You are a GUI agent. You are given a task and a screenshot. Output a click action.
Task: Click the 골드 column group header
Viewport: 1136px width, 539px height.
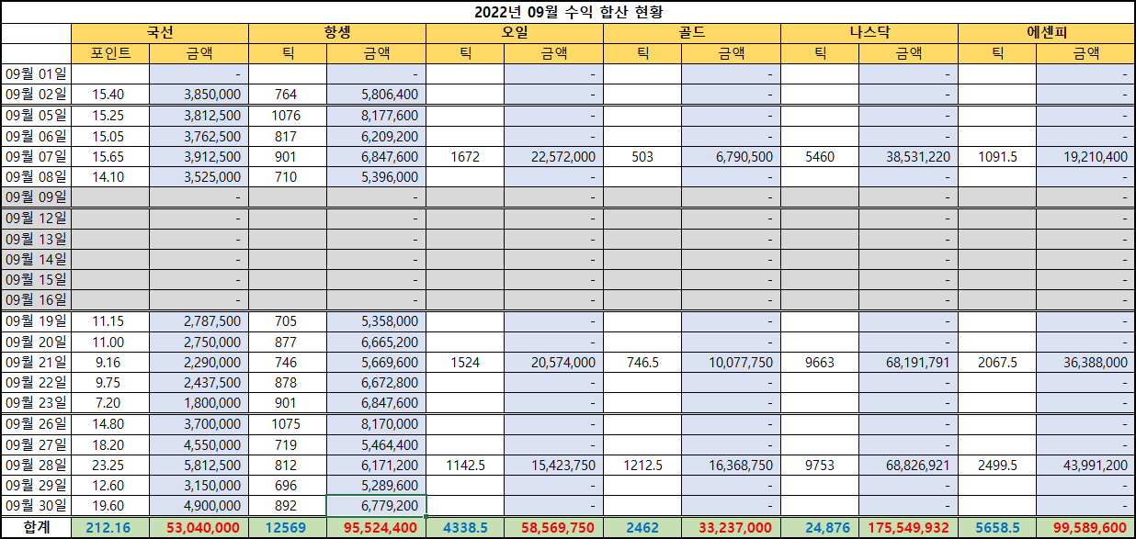(692, 33)
